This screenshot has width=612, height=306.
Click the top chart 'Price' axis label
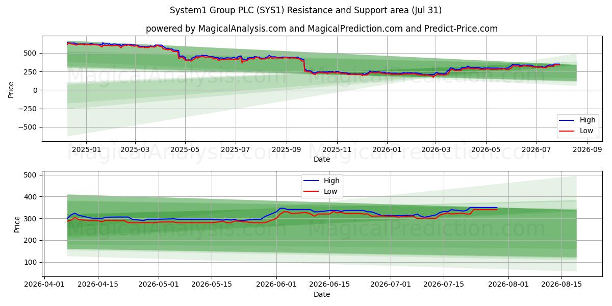(11, 89)
